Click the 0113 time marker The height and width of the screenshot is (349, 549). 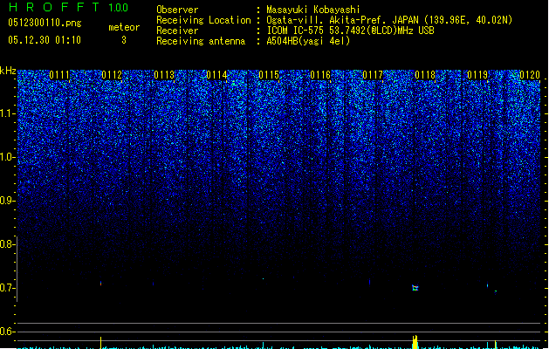[x=164, y=75]
